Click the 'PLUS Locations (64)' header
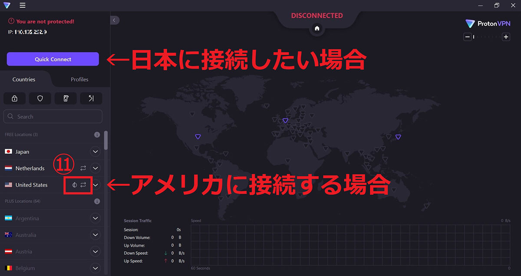 coord(22,201)
